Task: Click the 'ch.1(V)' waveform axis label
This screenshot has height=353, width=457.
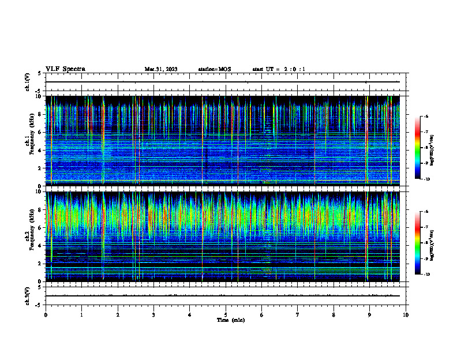Action: tap(27, 82)
